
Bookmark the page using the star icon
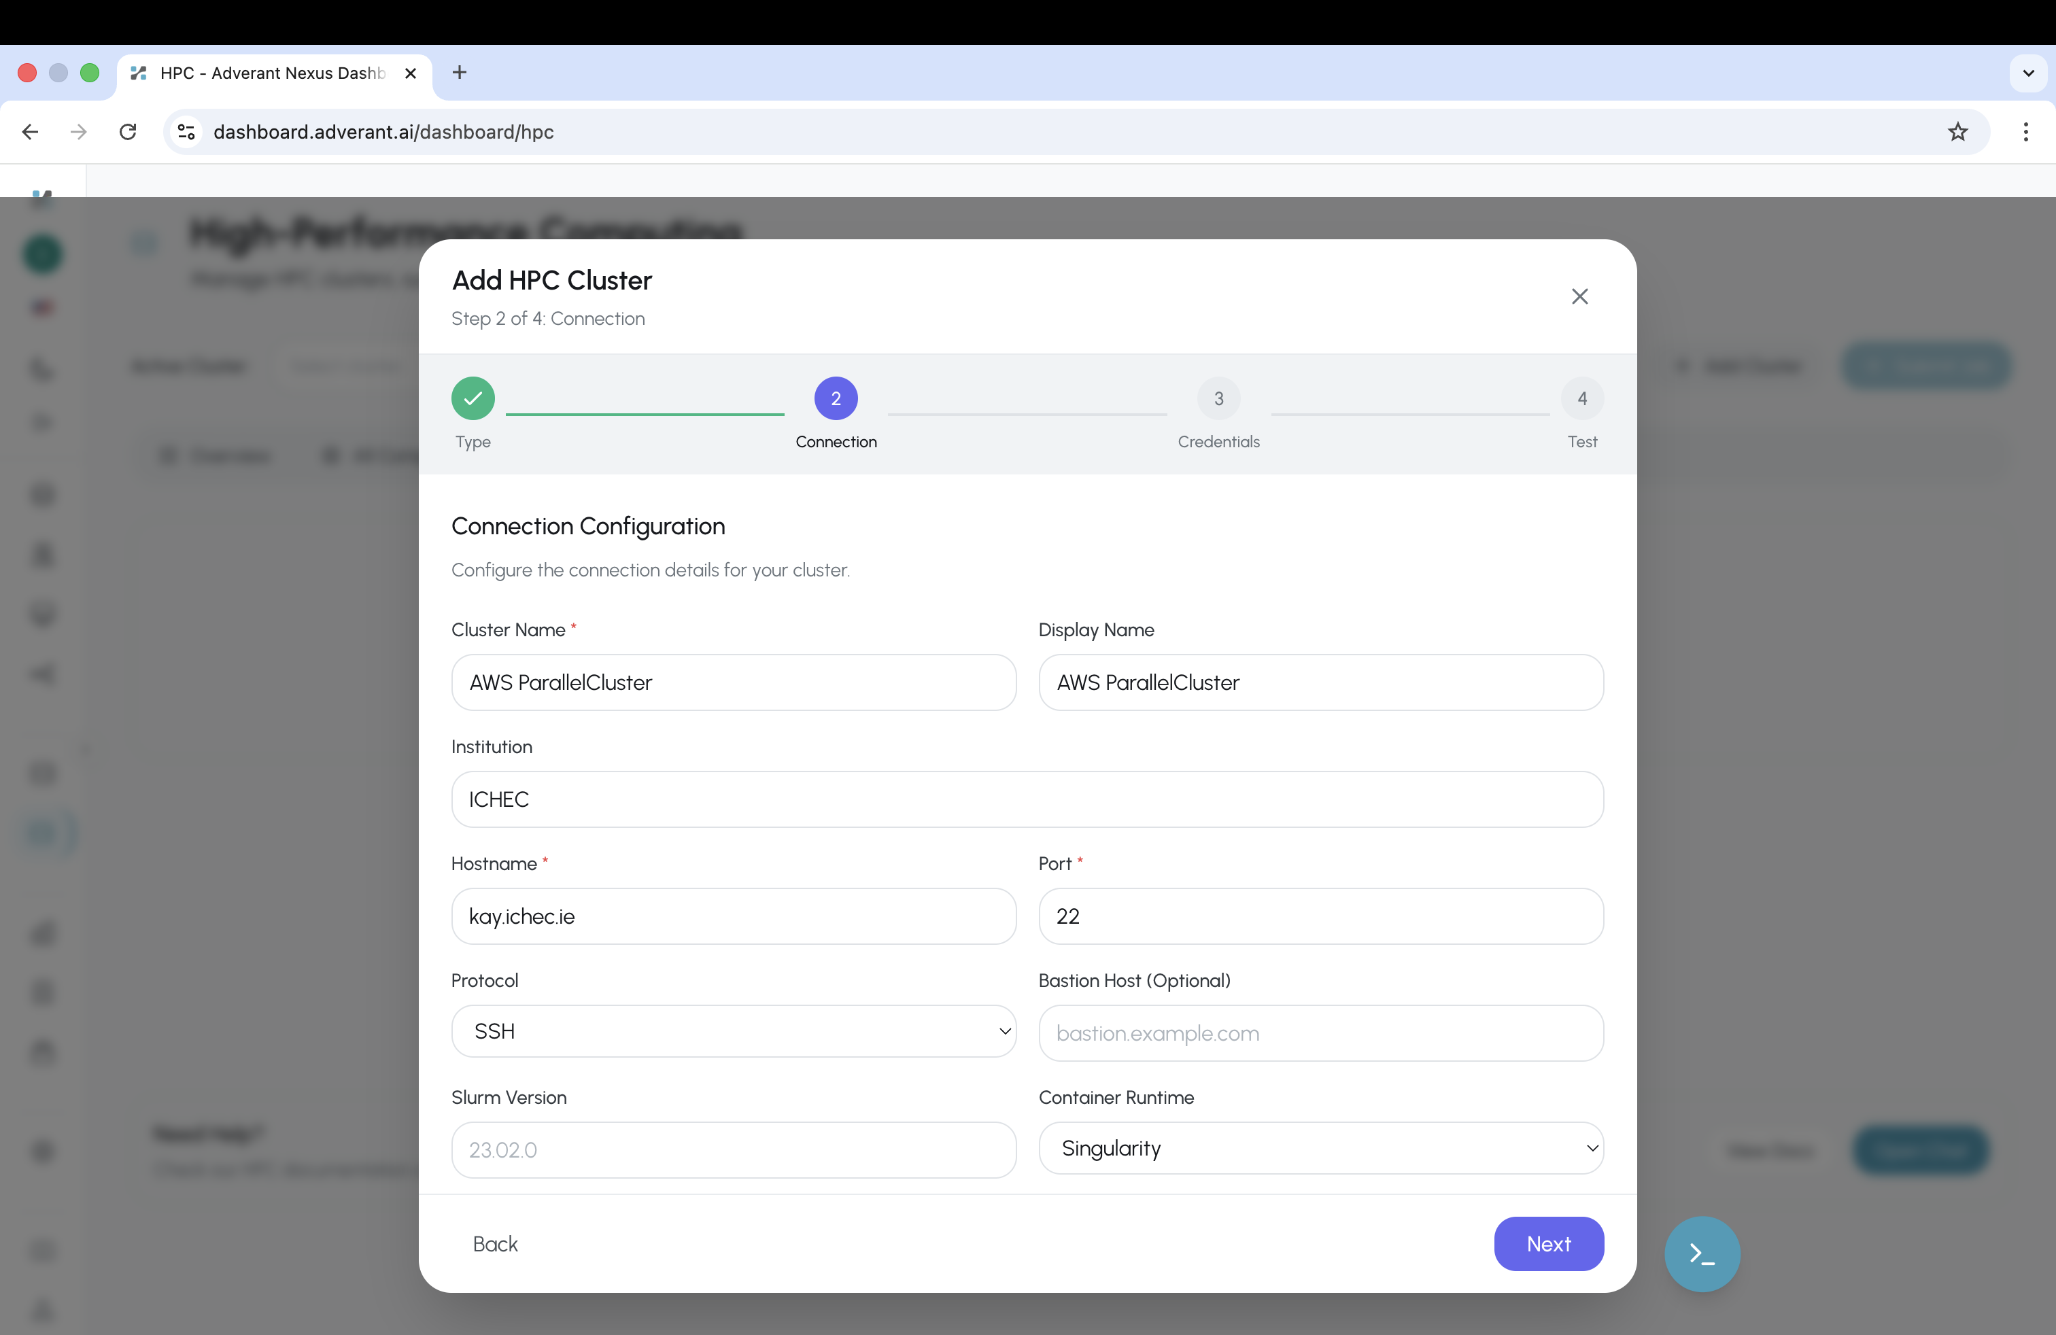point(1957,131)
